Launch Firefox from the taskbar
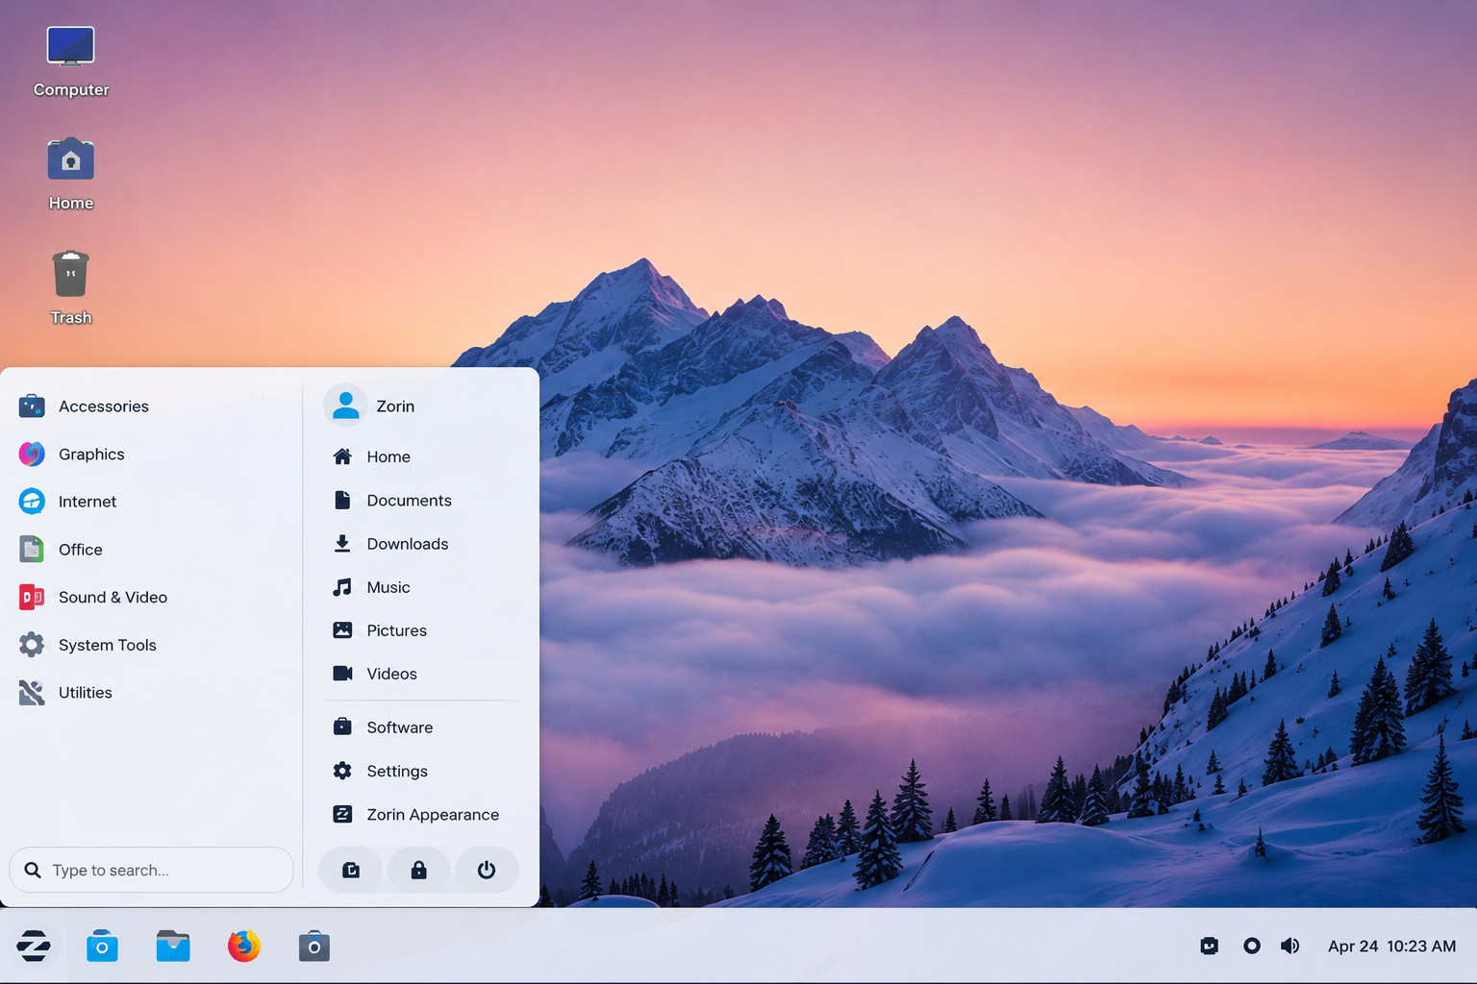This screenshot has height=984, width=1477. pyautogui.click(x=243, y=946)
